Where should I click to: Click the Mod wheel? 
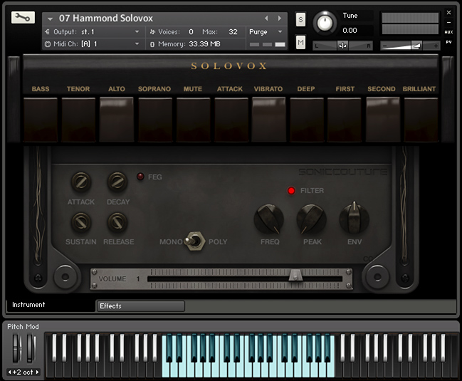pos(31,348)
